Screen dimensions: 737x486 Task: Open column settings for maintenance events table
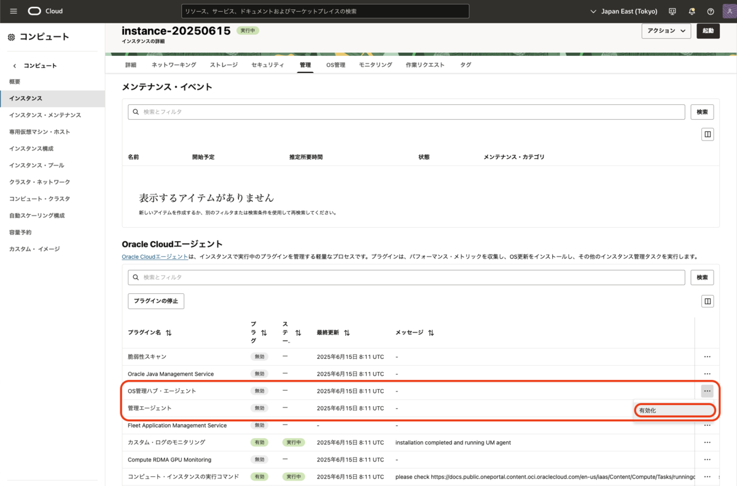708,134
